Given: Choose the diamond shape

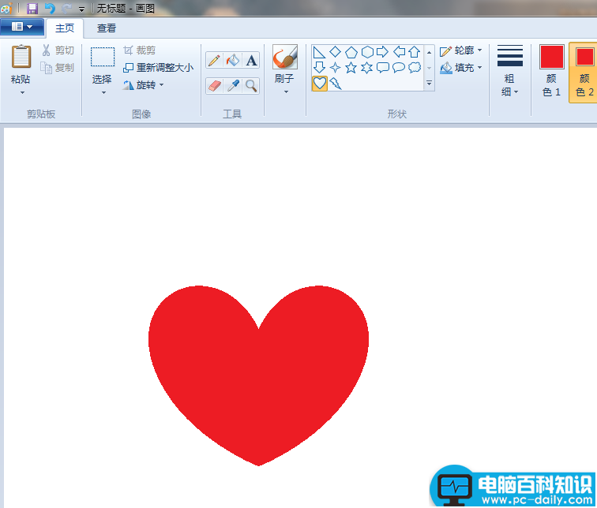Looking at the screenshot, I should (x=335, y=51).
